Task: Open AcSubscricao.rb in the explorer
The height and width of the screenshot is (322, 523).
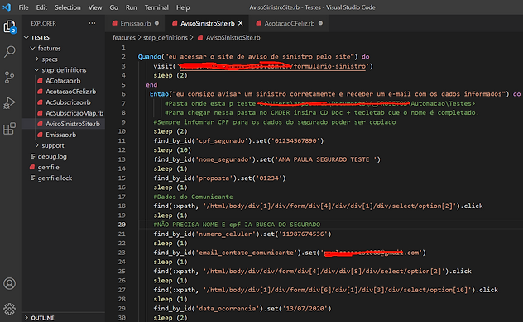Action: pyautogui.click(x=68, y=102)
